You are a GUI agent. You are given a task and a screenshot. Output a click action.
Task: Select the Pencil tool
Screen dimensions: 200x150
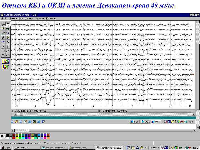click(x=3, y=37)
